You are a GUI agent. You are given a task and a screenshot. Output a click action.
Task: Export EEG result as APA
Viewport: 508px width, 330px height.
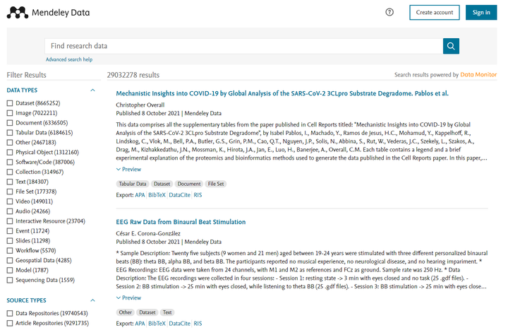coord(140,324)
